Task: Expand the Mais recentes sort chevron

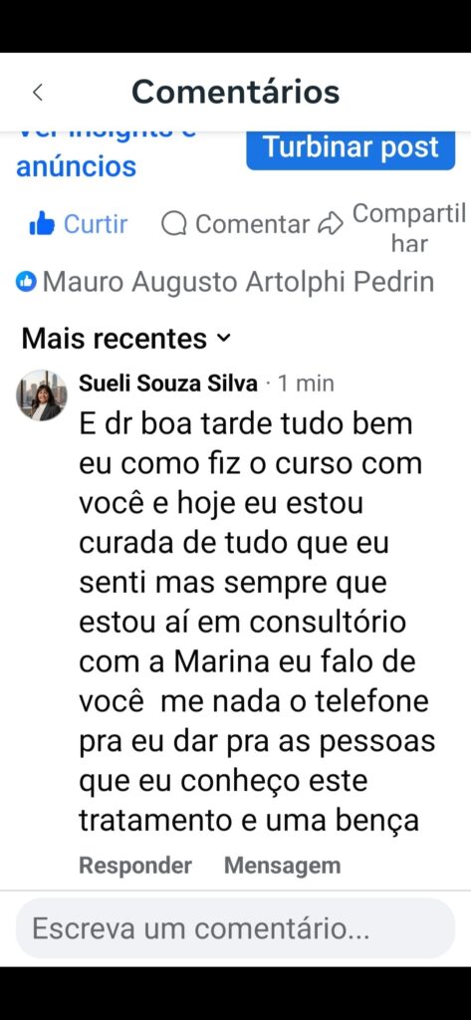Action: pos(223,339)
